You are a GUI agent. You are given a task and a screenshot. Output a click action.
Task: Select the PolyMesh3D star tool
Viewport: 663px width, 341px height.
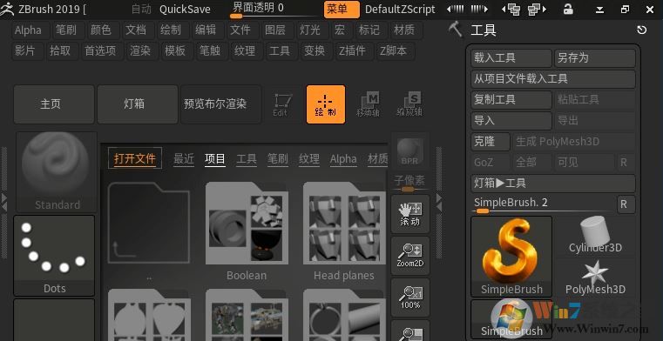pos(595,277)
